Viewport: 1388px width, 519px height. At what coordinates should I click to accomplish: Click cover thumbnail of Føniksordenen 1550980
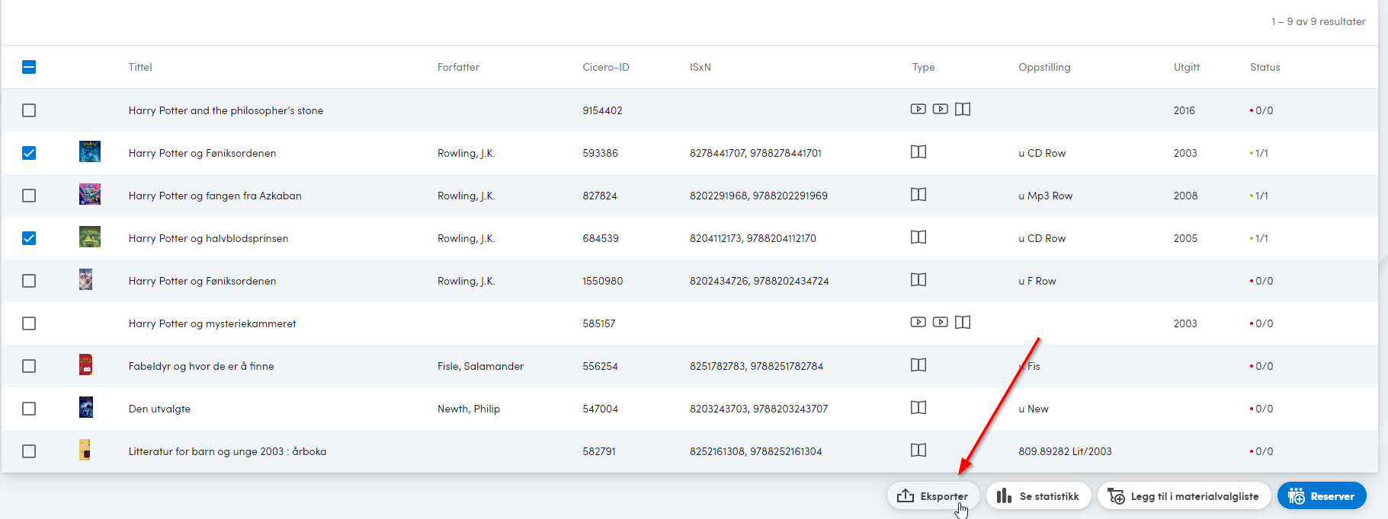(x=86, y=279)
